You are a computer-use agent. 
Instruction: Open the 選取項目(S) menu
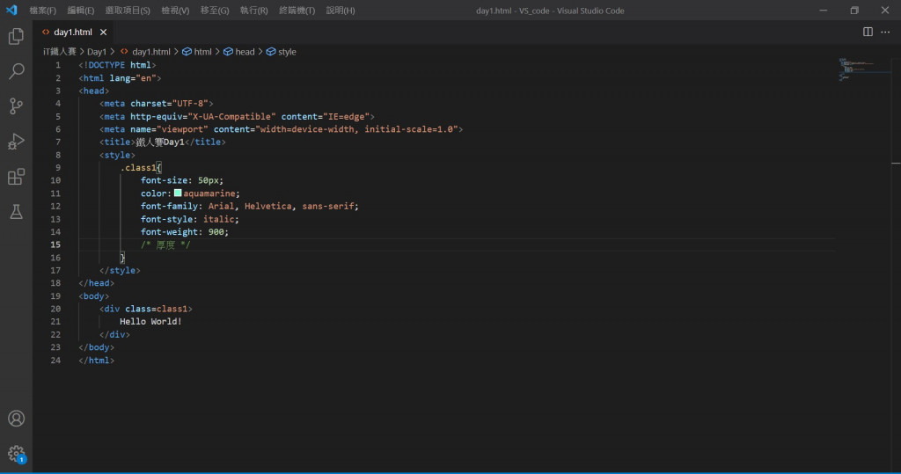pos(128,11)
